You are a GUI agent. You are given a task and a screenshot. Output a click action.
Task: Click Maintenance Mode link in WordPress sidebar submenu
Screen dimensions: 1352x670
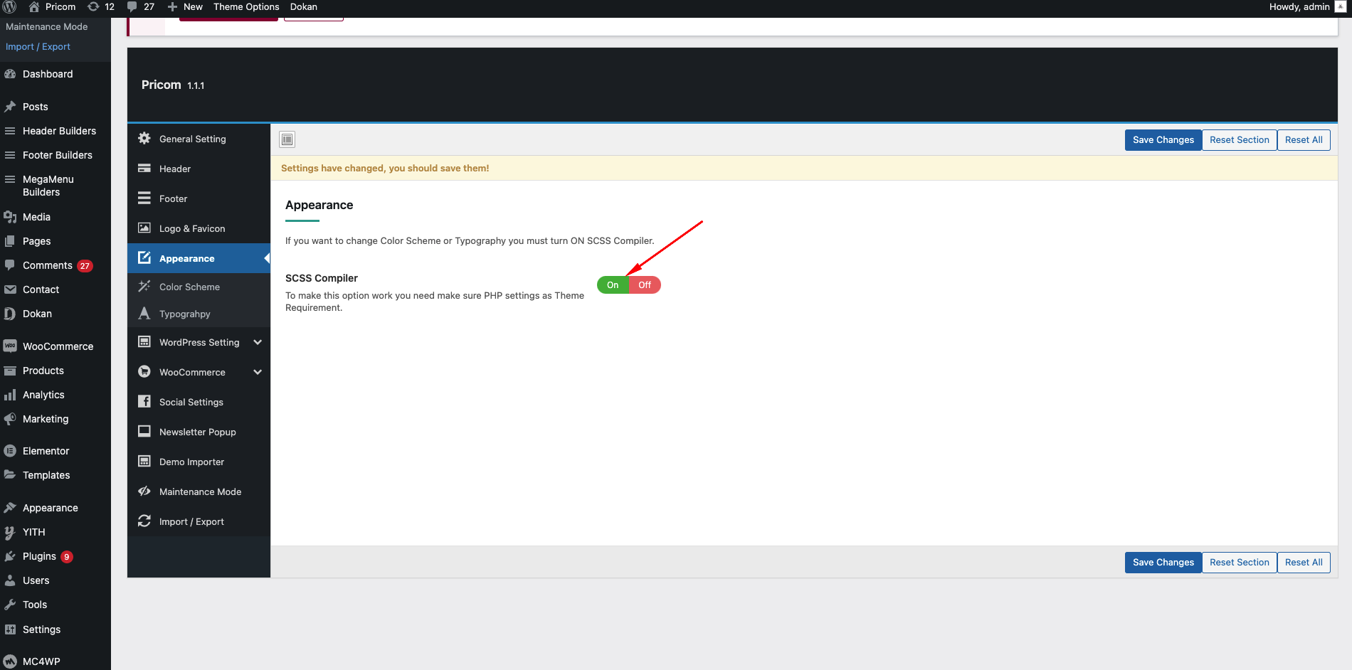click(47, 27)
